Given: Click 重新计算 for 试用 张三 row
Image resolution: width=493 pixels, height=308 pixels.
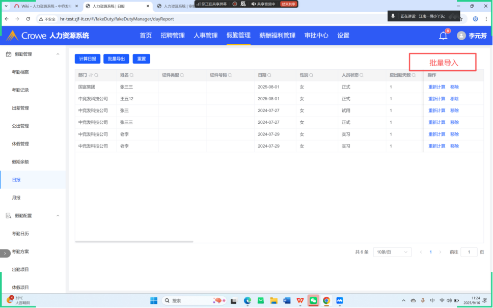Looking at the screenshot, I should tap(436, 110).
